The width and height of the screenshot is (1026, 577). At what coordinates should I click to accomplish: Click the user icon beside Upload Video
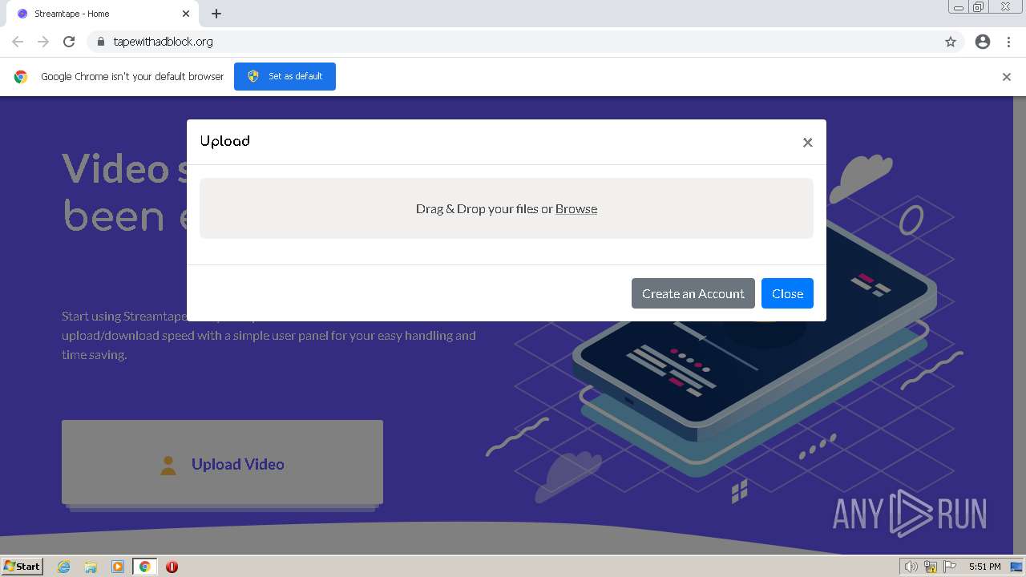point(168,465)
